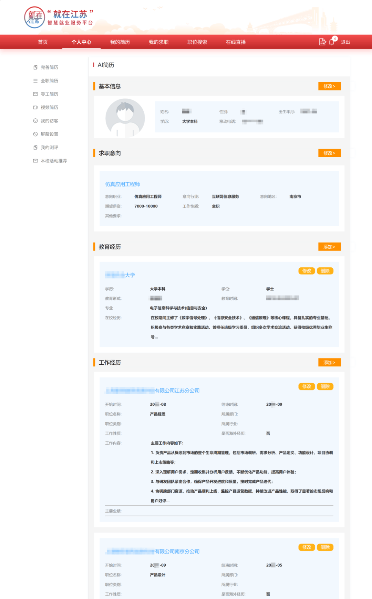The image size is (372, 599).
Task: Click the 就在江苏 platform logo
Action: pyautogui.click(x=59, y=18)
